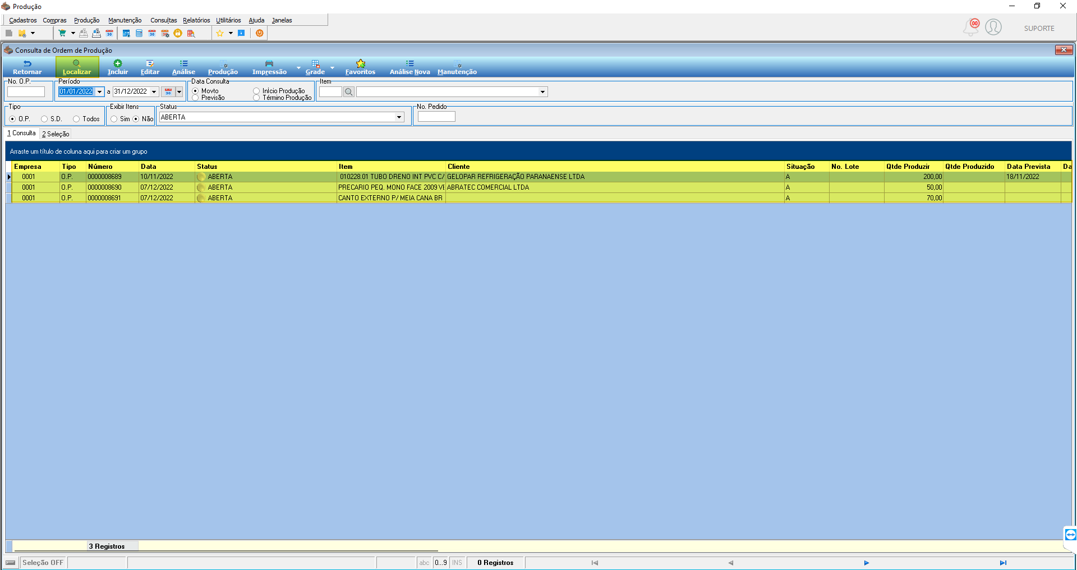Image resolution: width=1077 pixels, height=570 pixels.
Task: Expand the Grade dropdown arrow
Action: pyautogui.click(x=332, y=67)
